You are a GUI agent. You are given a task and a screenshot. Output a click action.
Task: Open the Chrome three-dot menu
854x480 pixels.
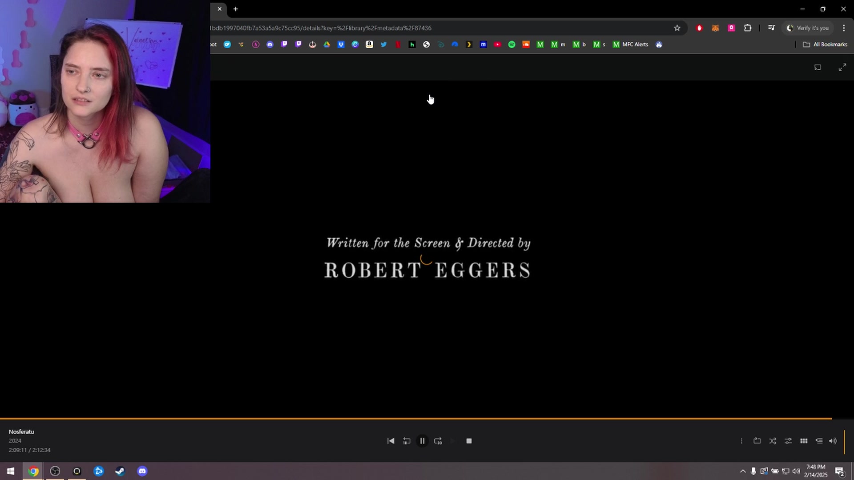844,28
